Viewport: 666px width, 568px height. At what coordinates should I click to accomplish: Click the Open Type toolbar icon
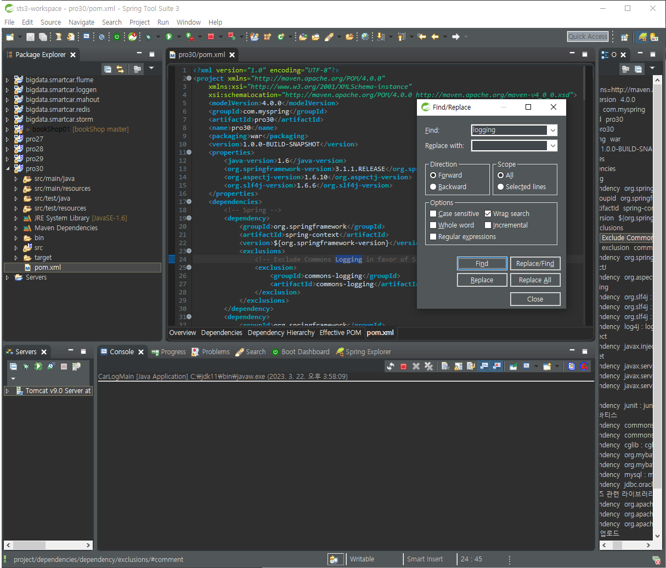click(x=303, y=37)
